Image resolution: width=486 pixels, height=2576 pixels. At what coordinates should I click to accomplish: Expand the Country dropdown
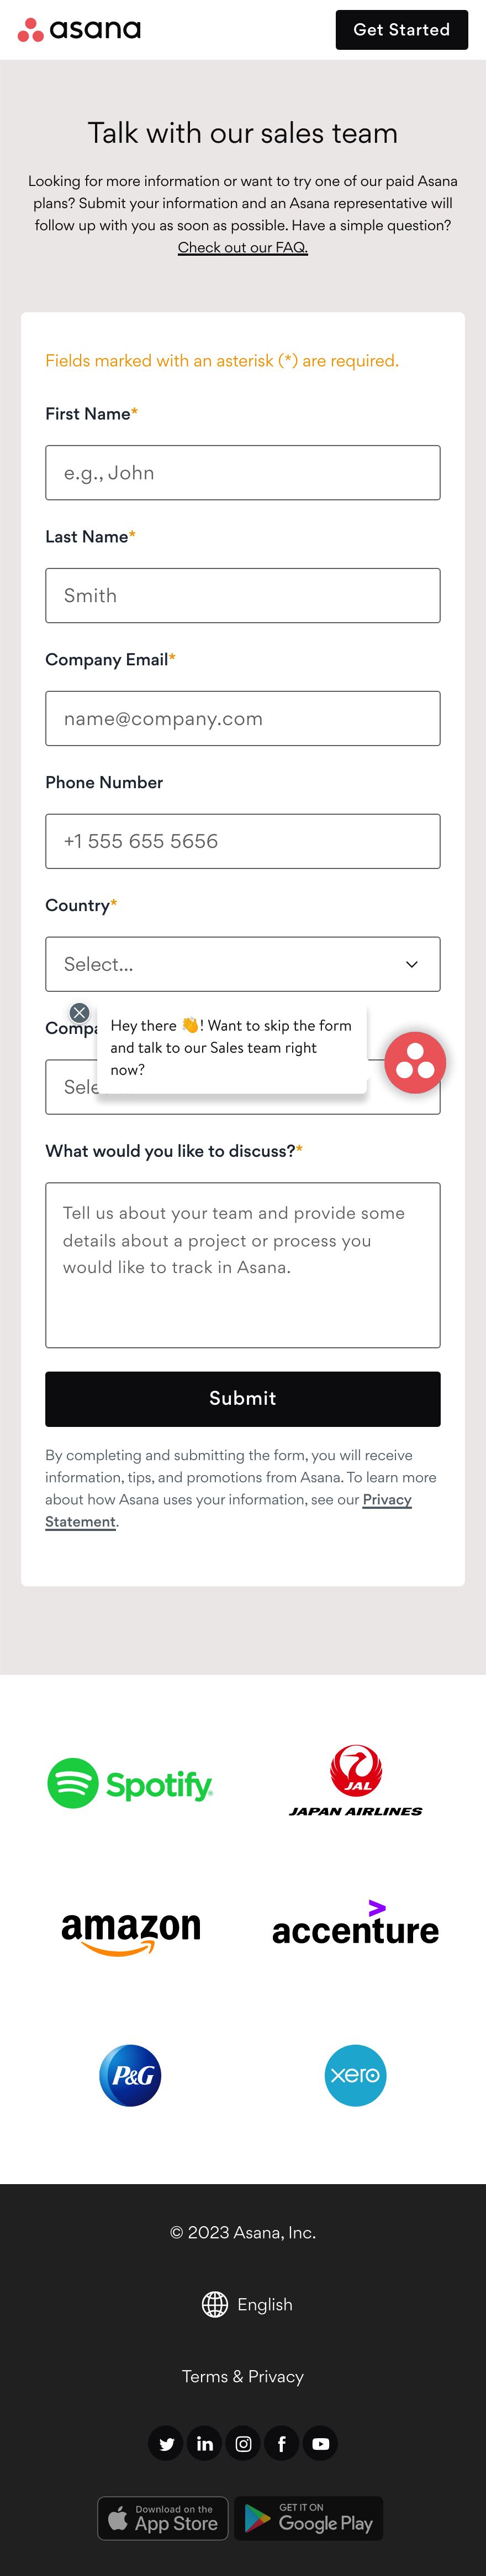[242, 964]
